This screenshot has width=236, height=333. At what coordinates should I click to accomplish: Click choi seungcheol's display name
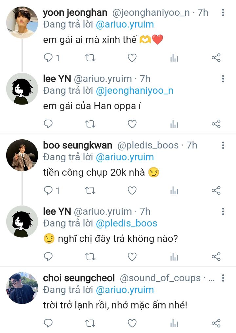tap(79, 278)
